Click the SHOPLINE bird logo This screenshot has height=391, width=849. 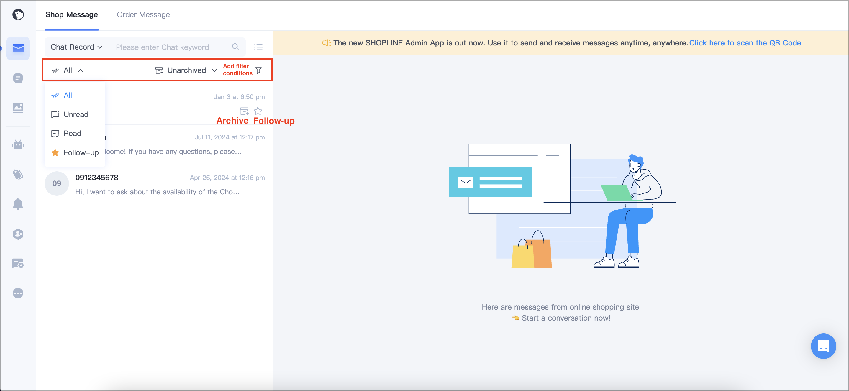[18, 14]
